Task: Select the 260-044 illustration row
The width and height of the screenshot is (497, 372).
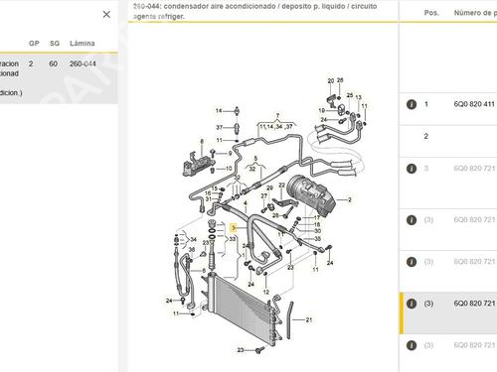Action: pos(59,78)
